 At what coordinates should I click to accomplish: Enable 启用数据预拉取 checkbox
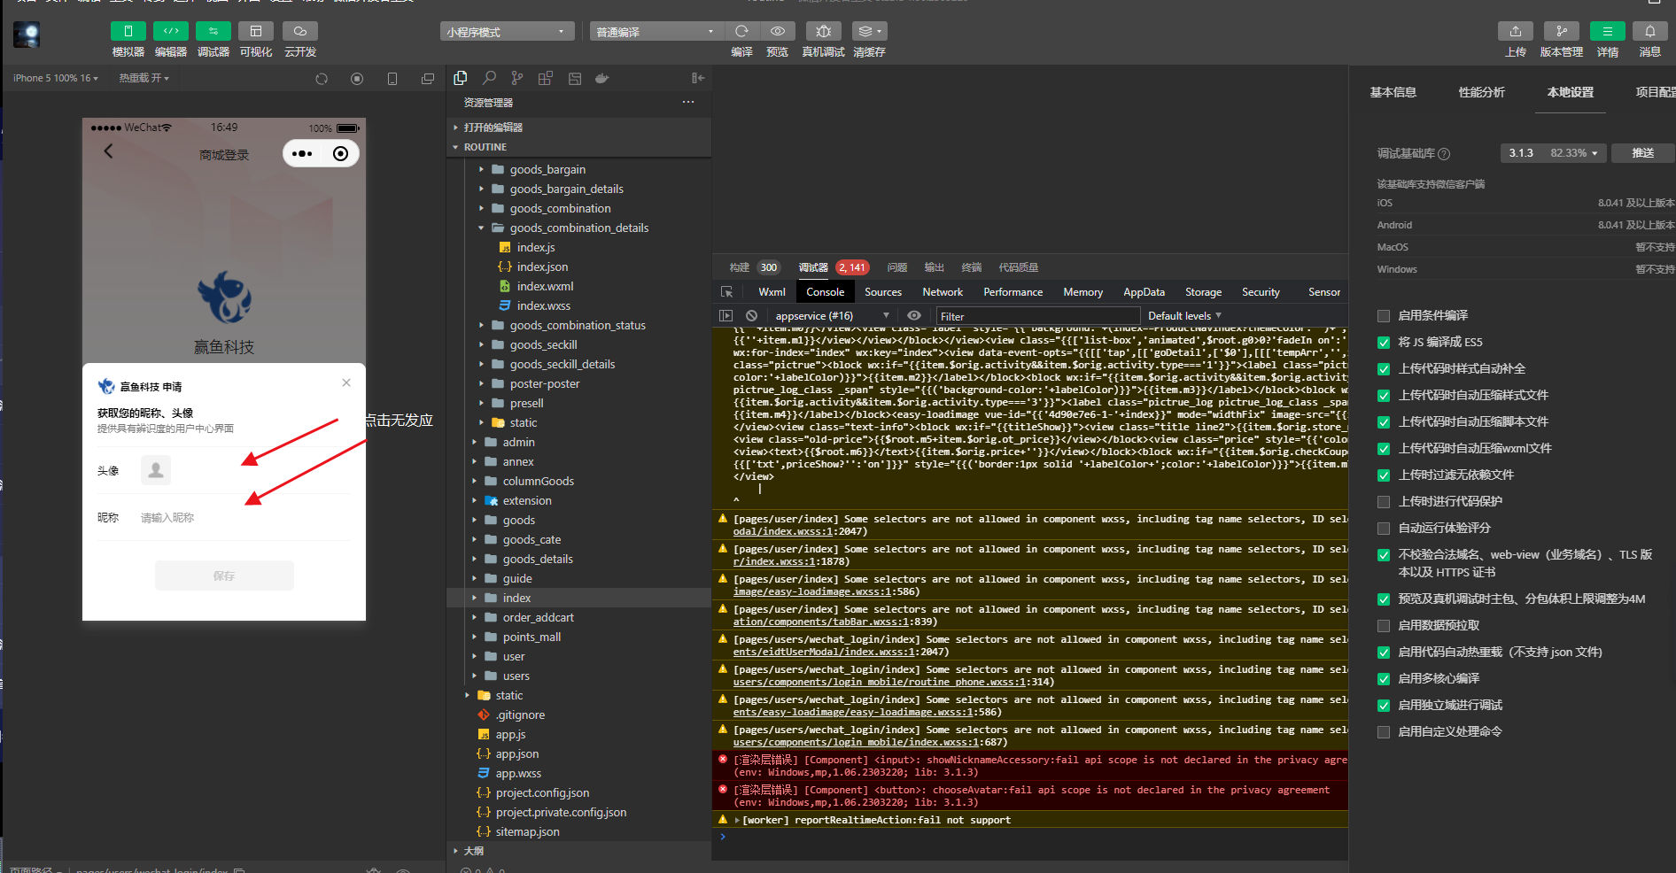(x=1384, y=626)
